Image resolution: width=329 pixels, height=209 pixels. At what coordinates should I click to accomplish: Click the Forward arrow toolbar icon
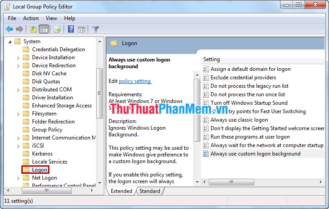(20, 29)
